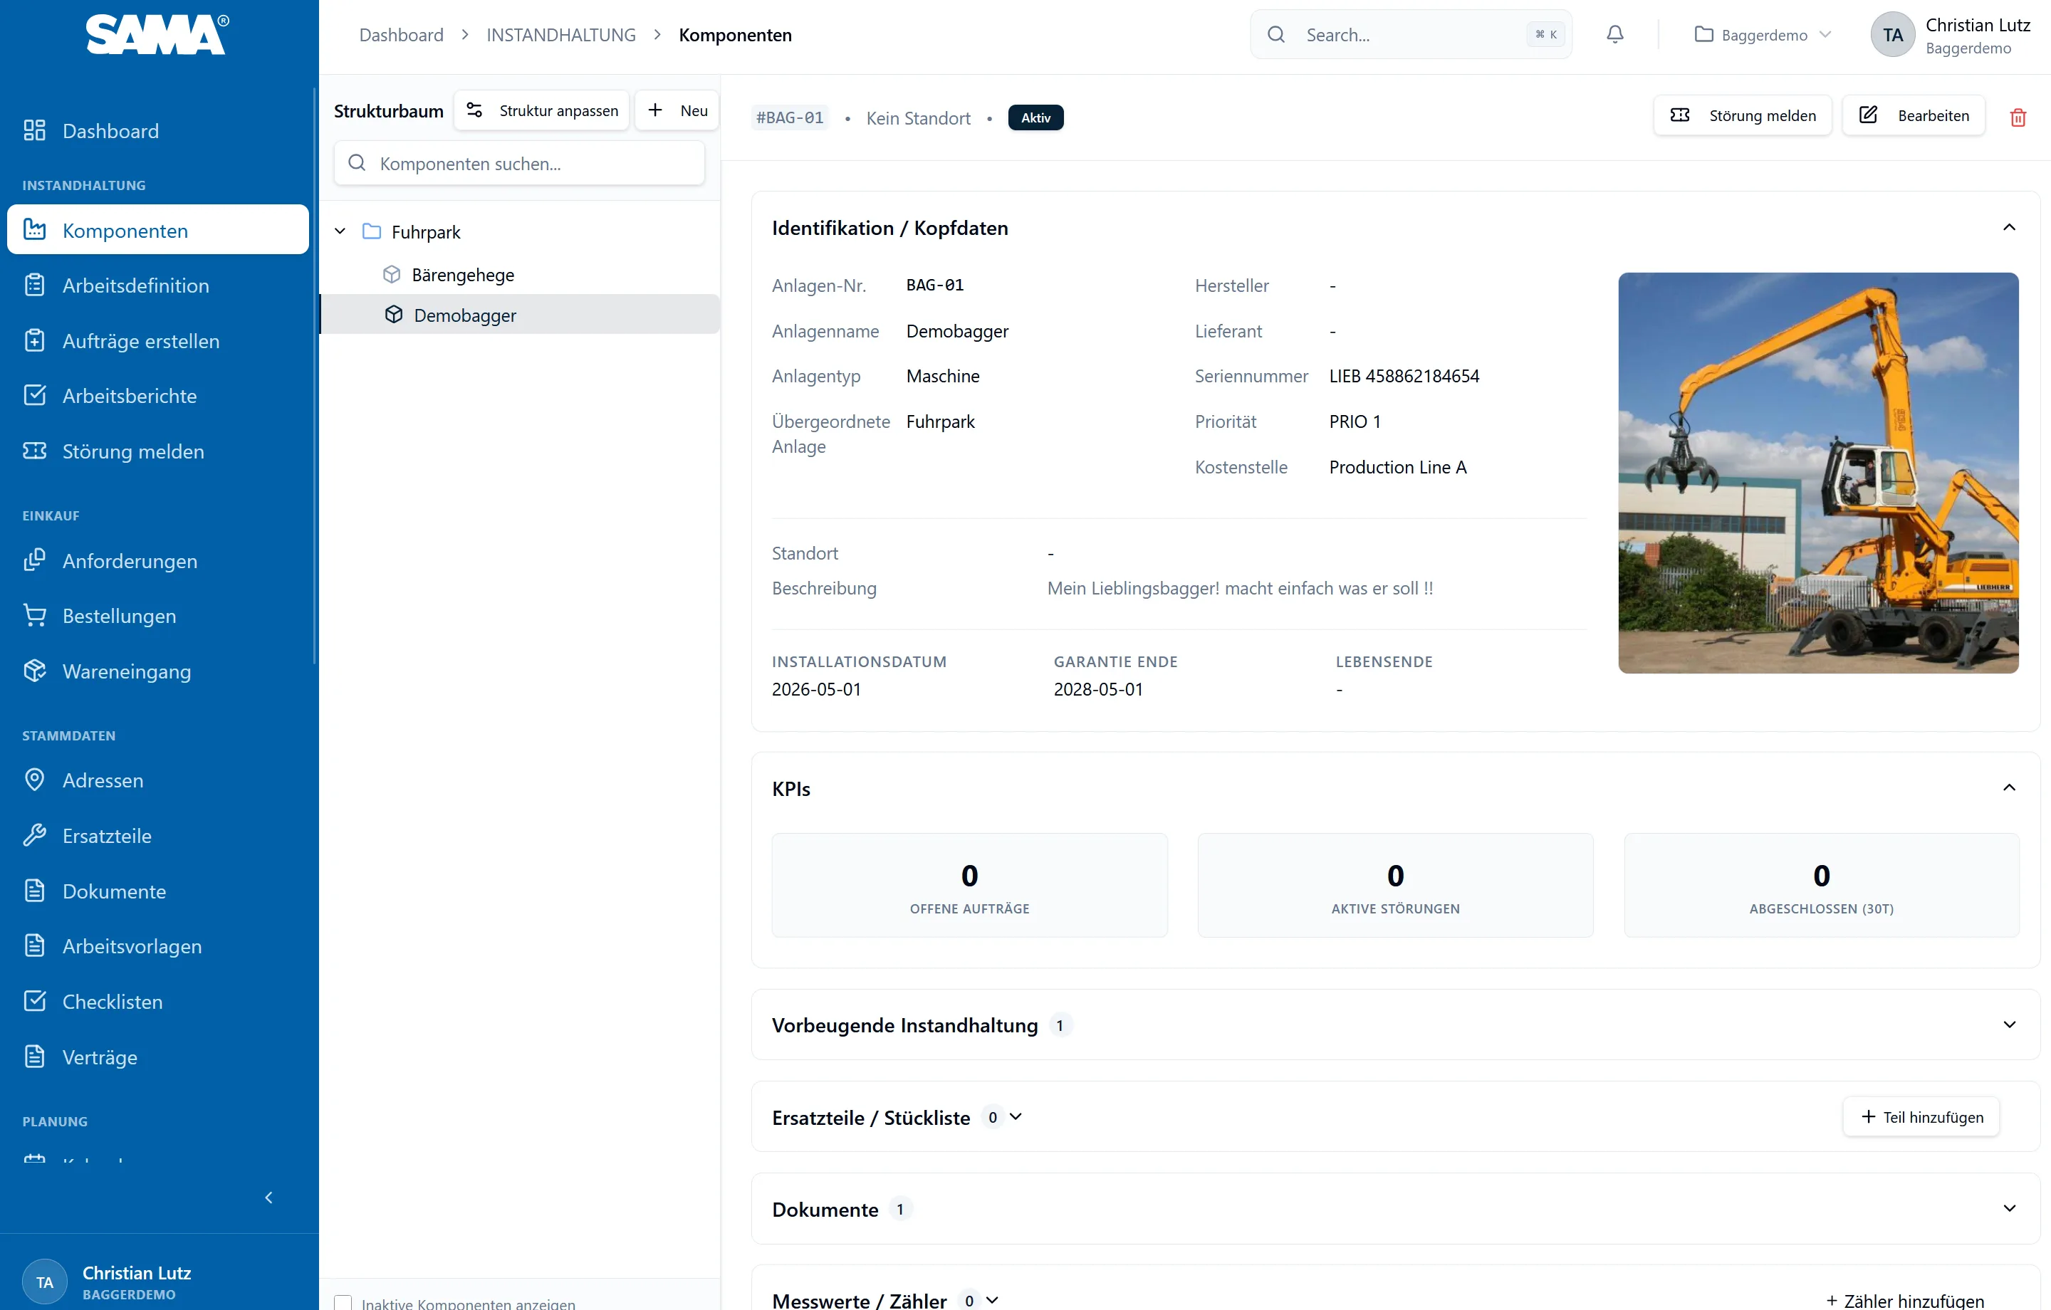The width and height of the screenshot is (2051, 1310).
Task: Open Christian Lutz profile avatar in header
Action: [1891, 35]
